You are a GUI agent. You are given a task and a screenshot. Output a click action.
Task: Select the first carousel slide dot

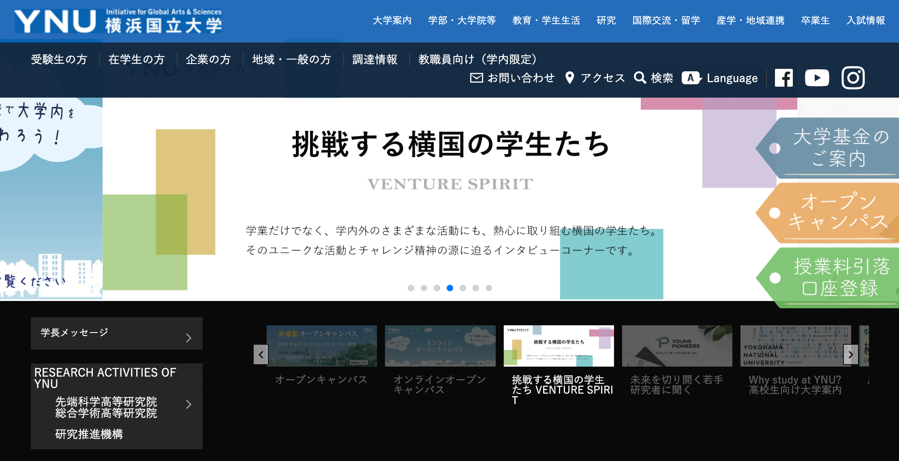411,288
